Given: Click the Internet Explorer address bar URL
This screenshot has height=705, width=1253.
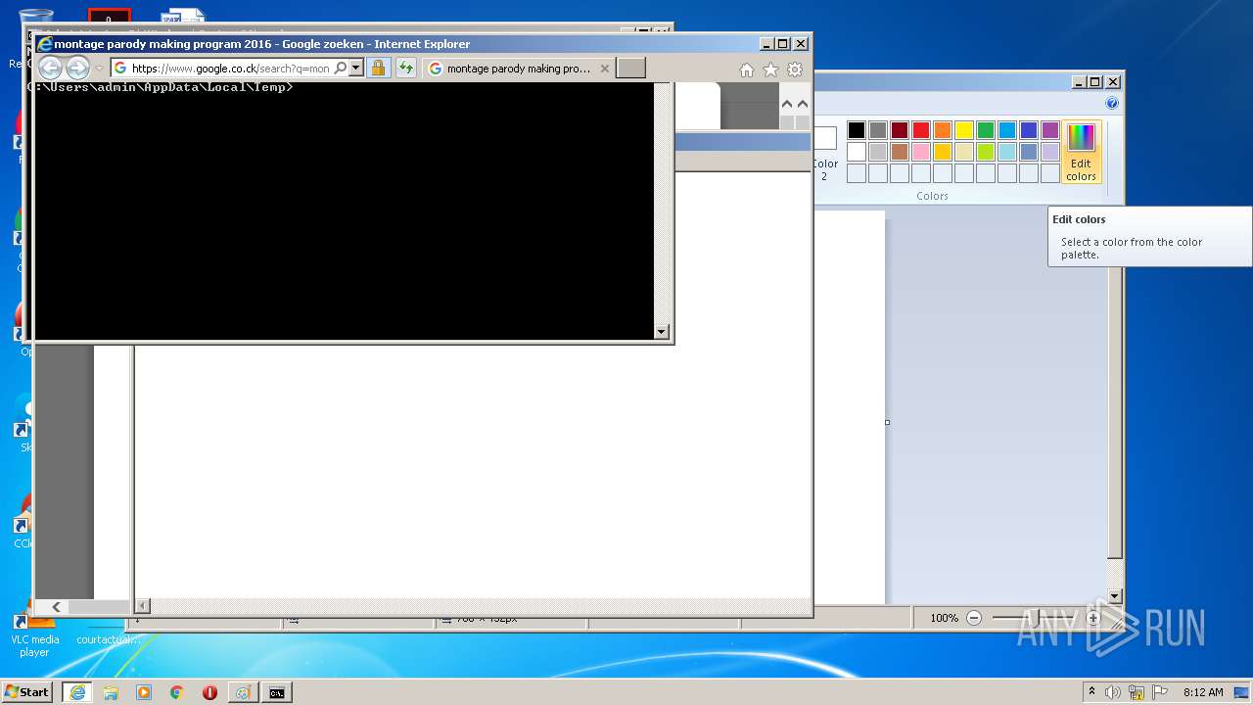Looking at the screenshot, I should (230, 69).
